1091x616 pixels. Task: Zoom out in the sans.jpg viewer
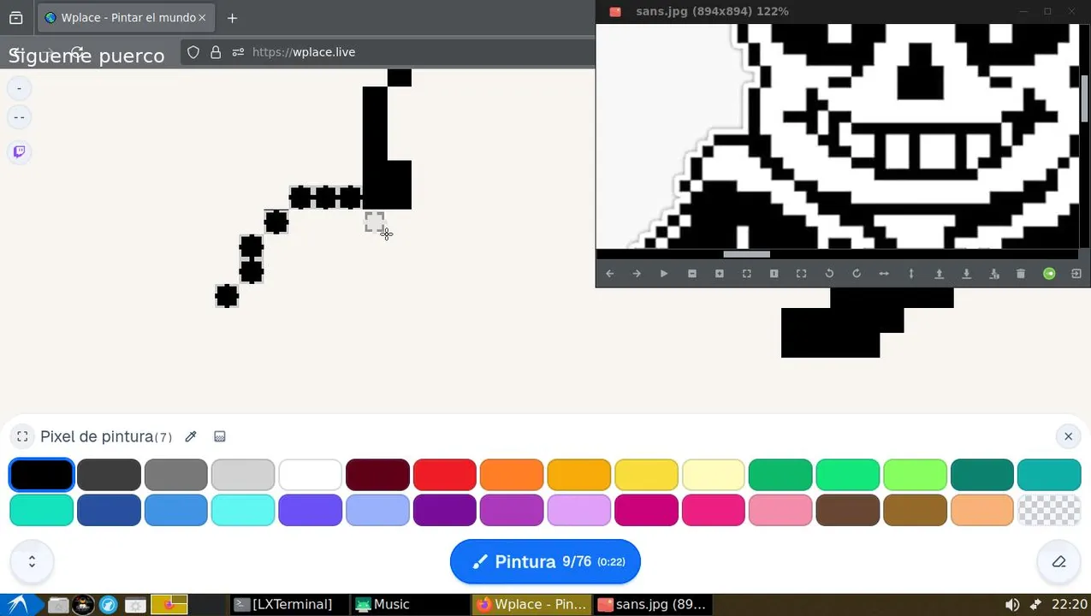point(692,274)
